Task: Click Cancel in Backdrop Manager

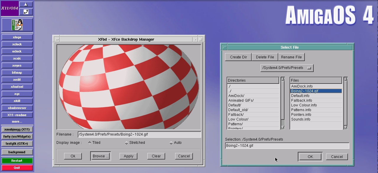Action: [x=184, y=156]
